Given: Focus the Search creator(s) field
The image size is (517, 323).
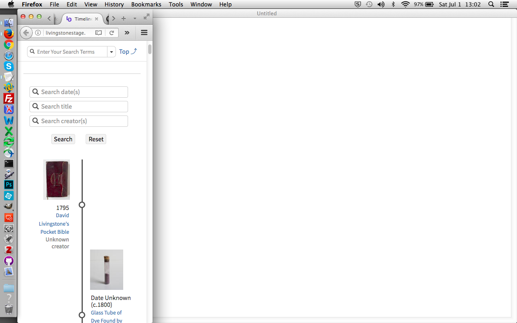Looking at the screenshot, I should 79,121.
